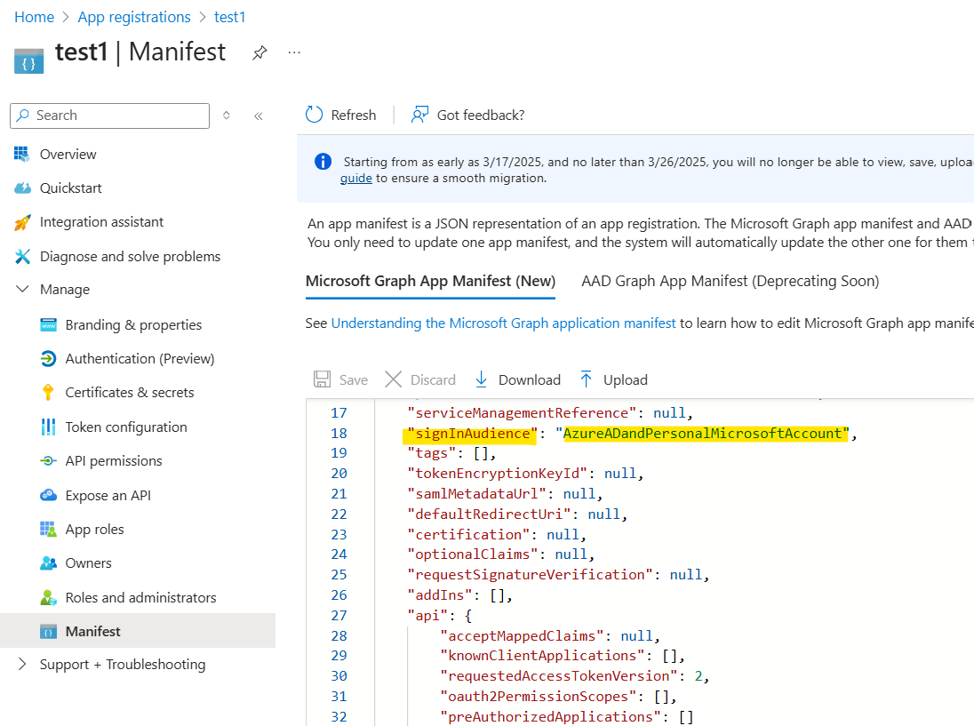Open Authentication (Preview) page
The width and height of the screenshot is (974, 726).
tap(138, 359)
